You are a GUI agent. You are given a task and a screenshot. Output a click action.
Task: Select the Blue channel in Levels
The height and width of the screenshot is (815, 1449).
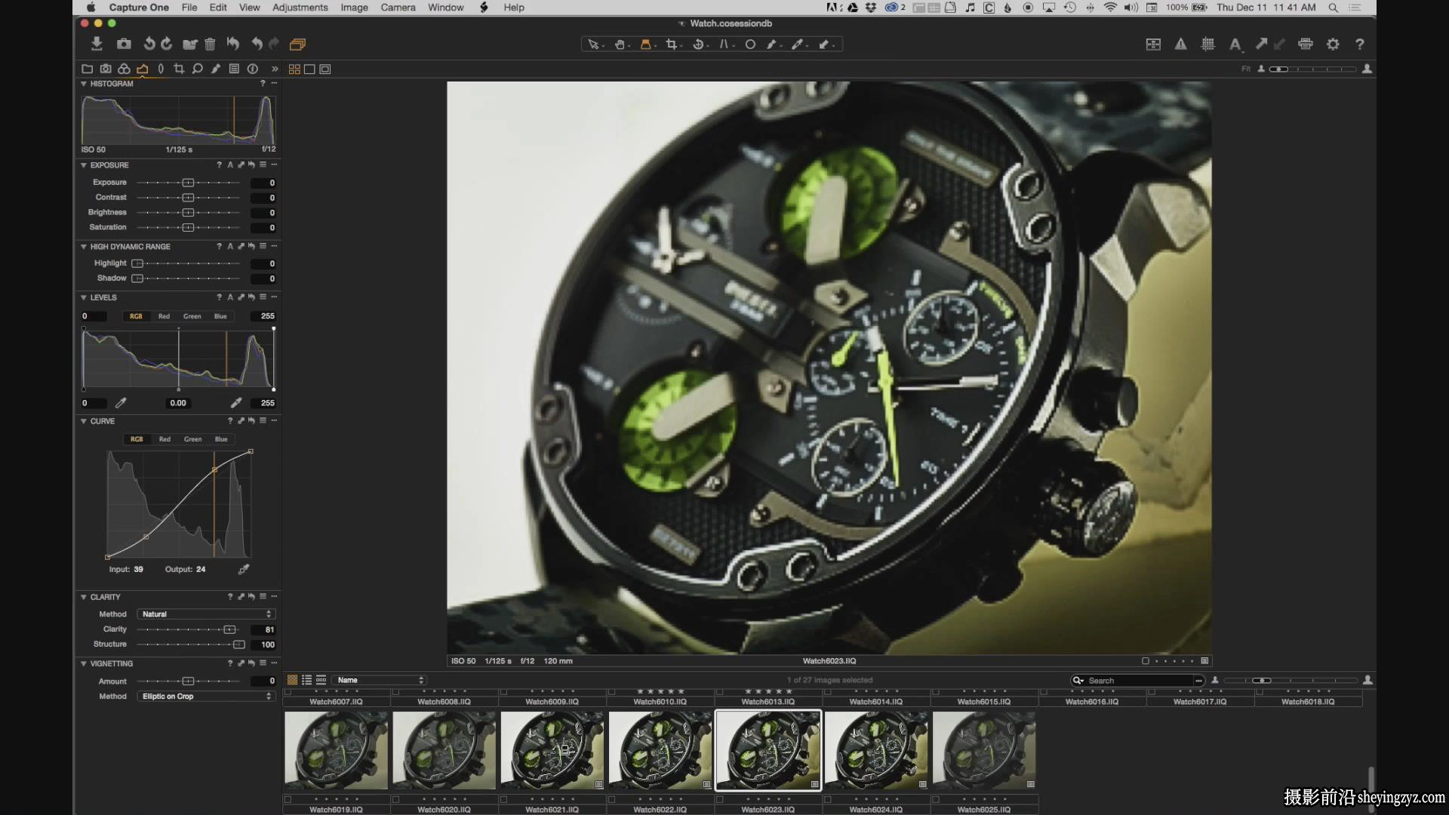[220, 316]
